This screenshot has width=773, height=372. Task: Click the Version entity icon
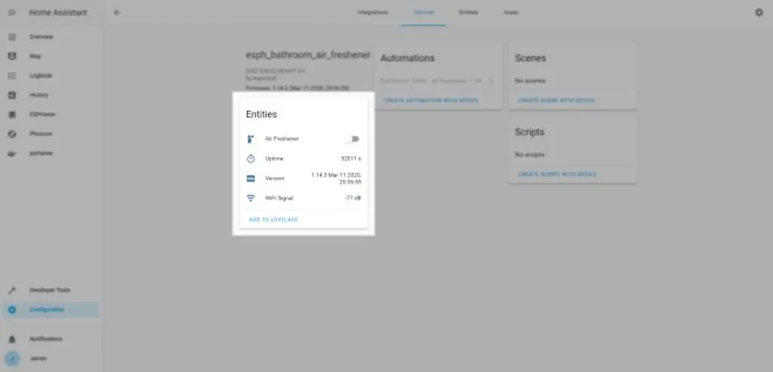coord(251,178)
